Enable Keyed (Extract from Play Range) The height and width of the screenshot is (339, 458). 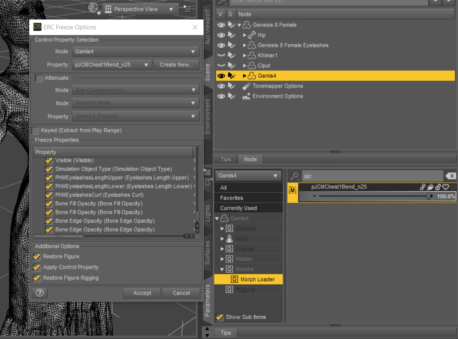coord(35,130)
